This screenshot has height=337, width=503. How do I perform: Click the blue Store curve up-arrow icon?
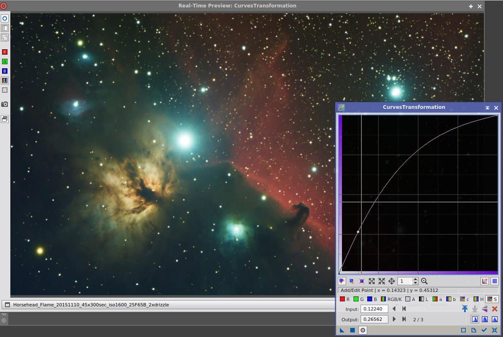click(x=464, y=309)
